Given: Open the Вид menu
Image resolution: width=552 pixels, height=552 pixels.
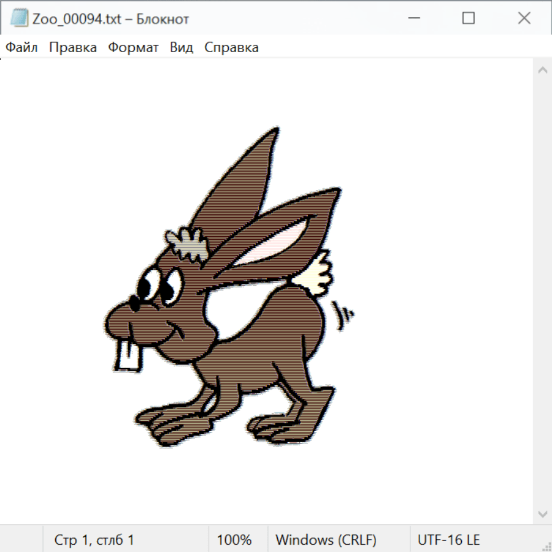Looking at the screenshot, I should [181, 48].
